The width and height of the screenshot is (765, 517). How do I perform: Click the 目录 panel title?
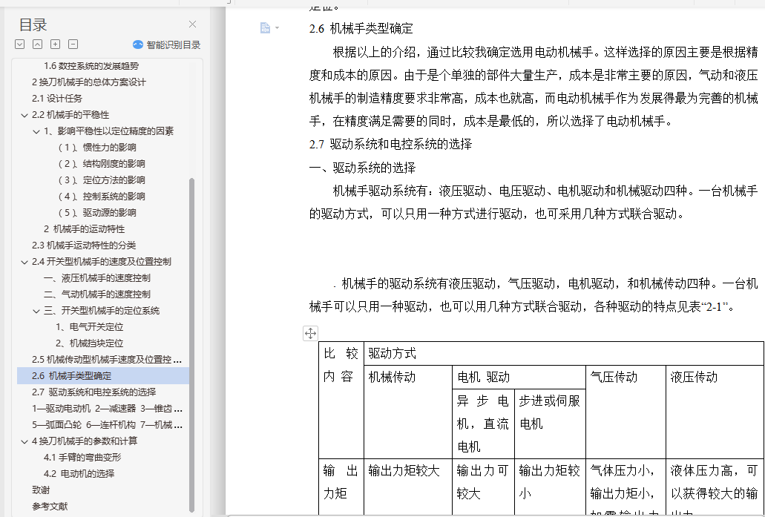tap(33, 24)
